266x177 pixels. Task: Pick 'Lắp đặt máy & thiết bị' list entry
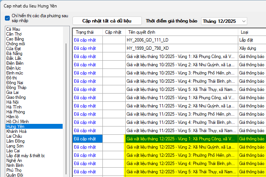[26, 156]
